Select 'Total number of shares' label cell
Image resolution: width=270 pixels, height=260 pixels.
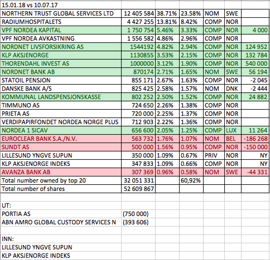61,189
